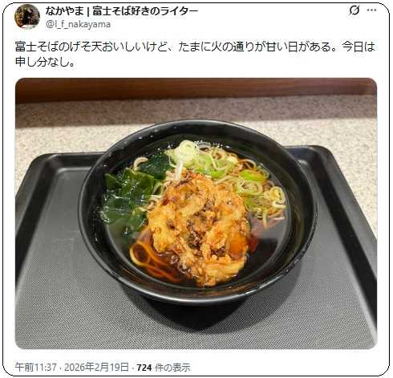Image resolution: width=393 pixels, height=378 pixels.
Task: Click the wooden counter edge in photo
Action: click(x=196, y=90)
